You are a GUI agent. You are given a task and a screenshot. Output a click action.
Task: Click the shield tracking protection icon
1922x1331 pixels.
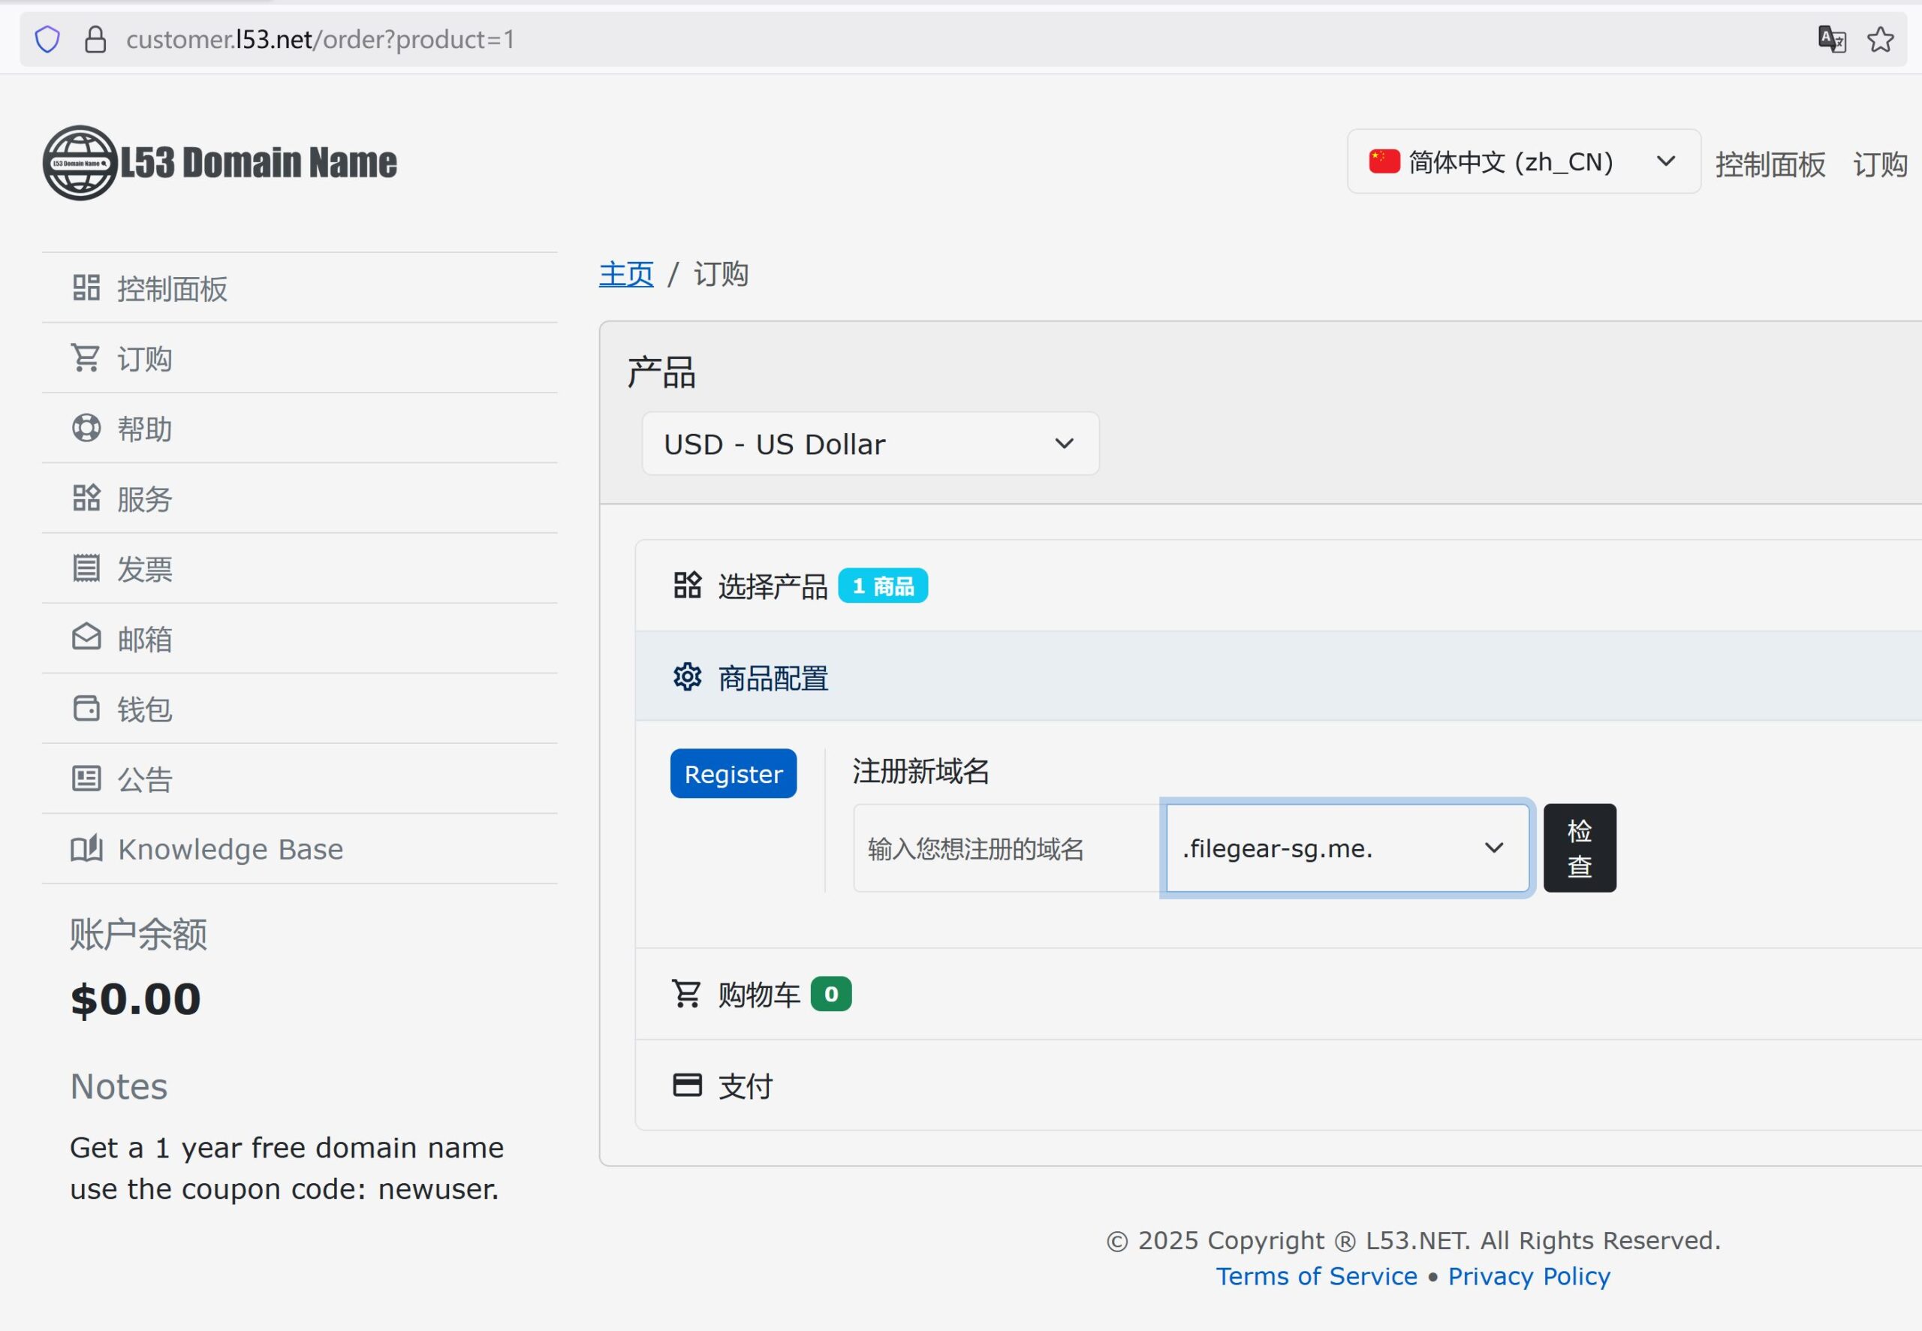(47, 39)
